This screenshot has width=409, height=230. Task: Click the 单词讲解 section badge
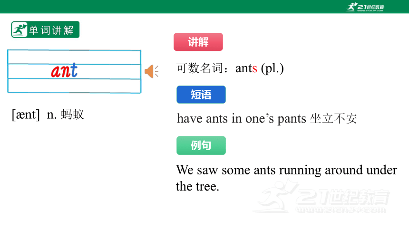click(x=45, y=30)
